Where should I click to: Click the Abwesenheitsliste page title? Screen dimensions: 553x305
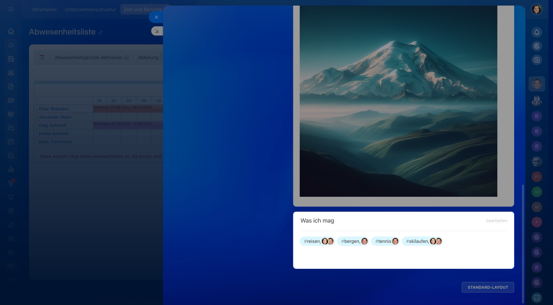[x=62, y=32]
